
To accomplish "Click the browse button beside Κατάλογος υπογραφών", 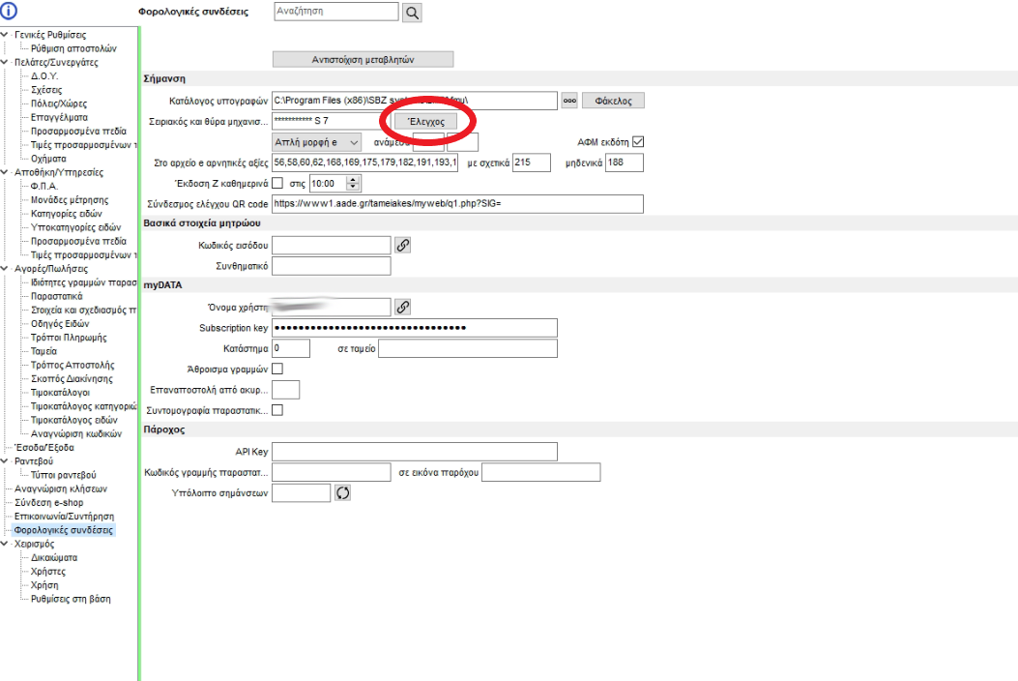I will (569, 101).
